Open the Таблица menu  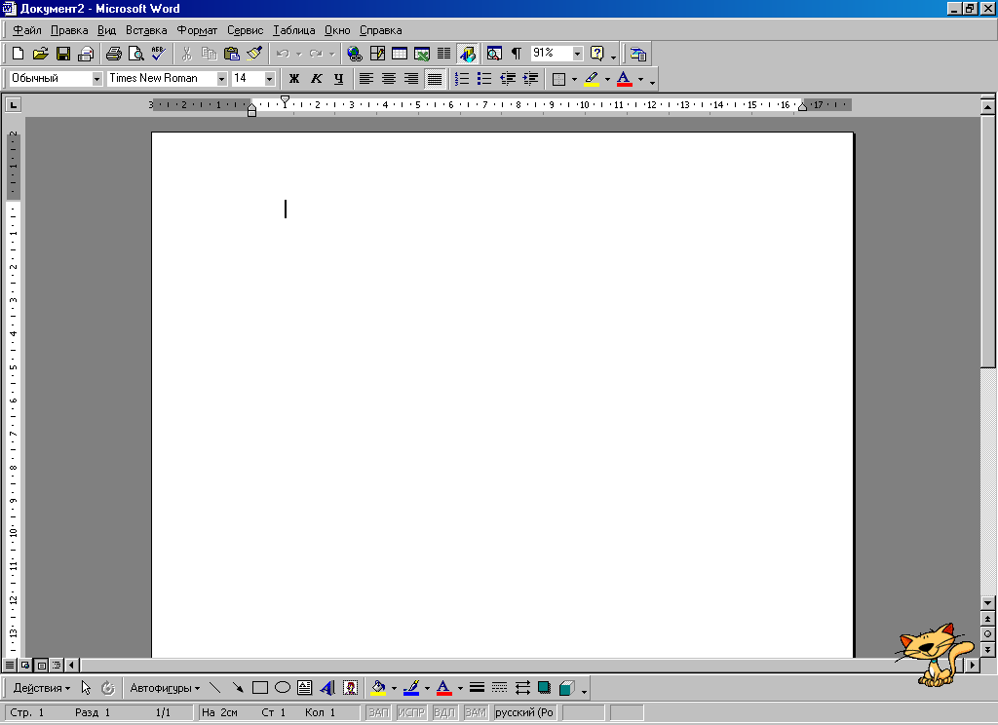pos(294,30)
